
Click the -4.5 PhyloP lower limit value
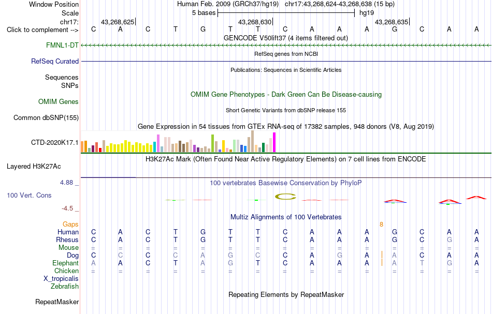click(67, 208)
